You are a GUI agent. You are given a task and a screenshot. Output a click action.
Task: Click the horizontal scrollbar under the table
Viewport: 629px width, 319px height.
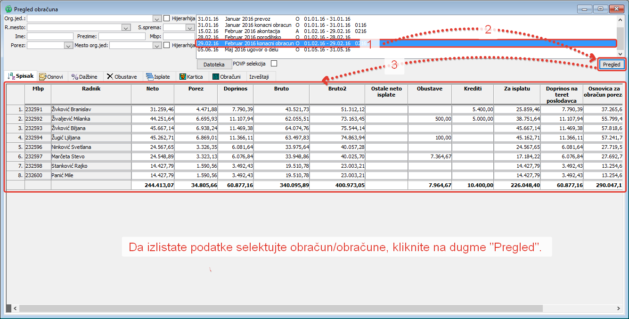(x=311, y=308)
